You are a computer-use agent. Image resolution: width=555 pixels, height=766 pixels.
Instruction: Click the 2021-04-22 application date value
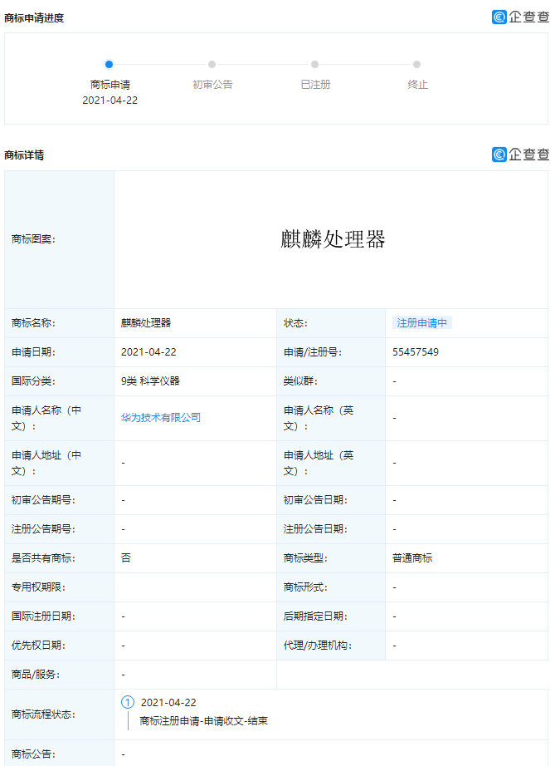pos(148,352)
